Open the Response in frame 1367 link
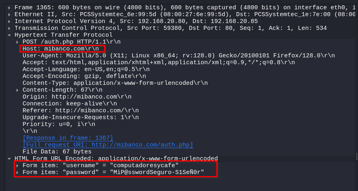The width and height of the screenshot is (358, 191). pyautogui.click(x=68, y=138)
